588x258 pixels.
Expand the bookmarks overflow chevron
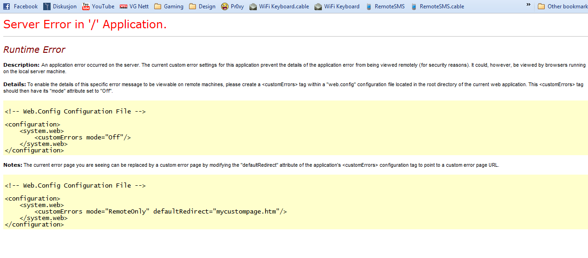point(529,5)
